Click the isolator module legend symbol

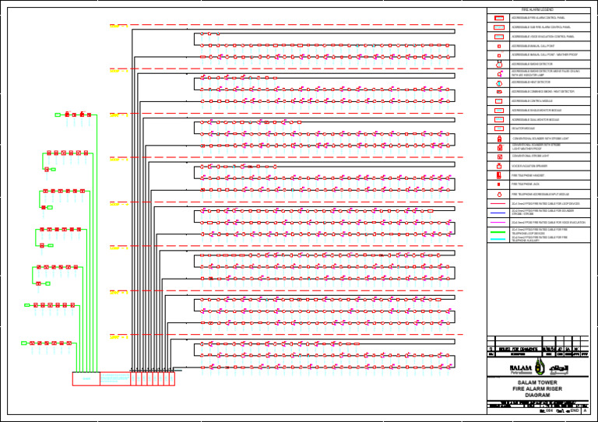[x=499, y=128]
